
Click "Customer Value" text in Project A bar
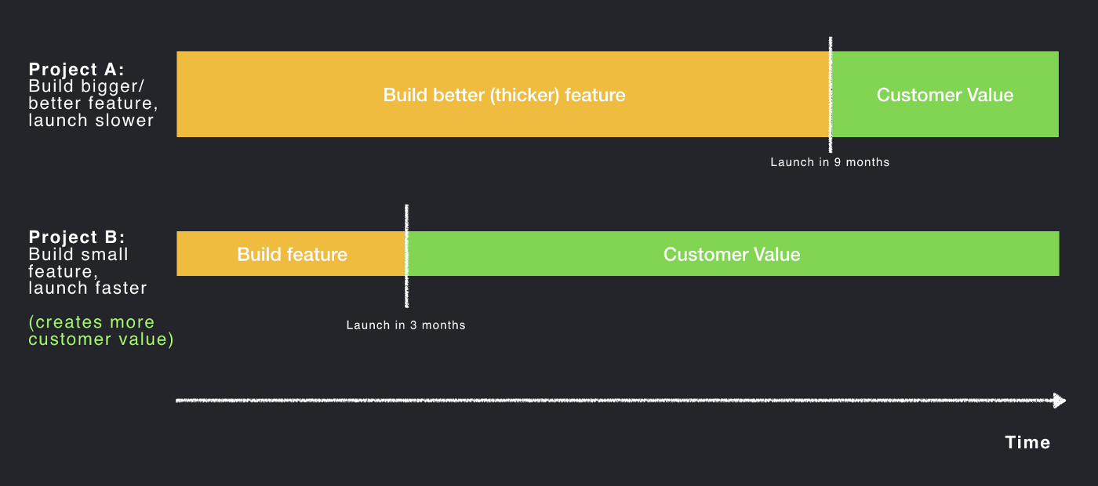[x=945, y=95]
